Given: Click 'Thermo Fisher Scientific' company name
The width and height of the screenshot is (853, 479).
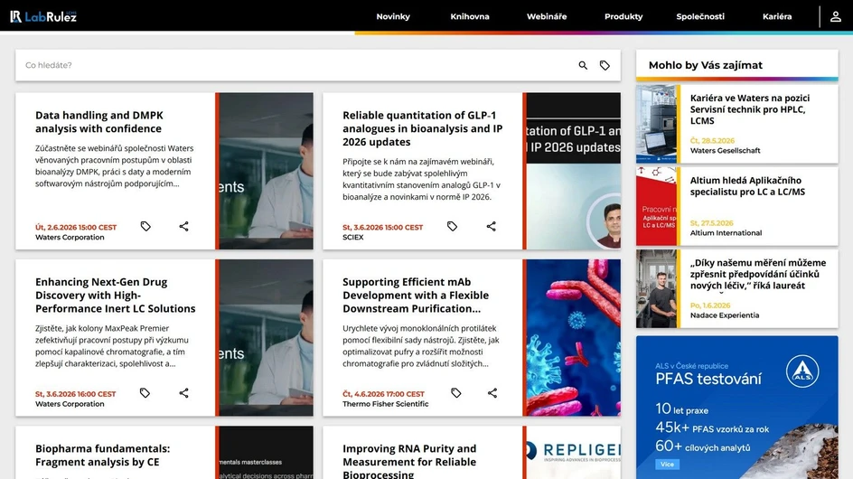Looking at the screenshot, I should pyautogui.click(x=386, y=404).
